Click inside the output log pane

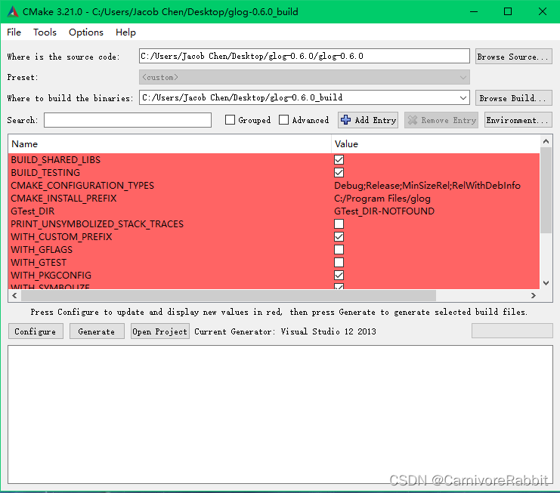tap(280, 414)
